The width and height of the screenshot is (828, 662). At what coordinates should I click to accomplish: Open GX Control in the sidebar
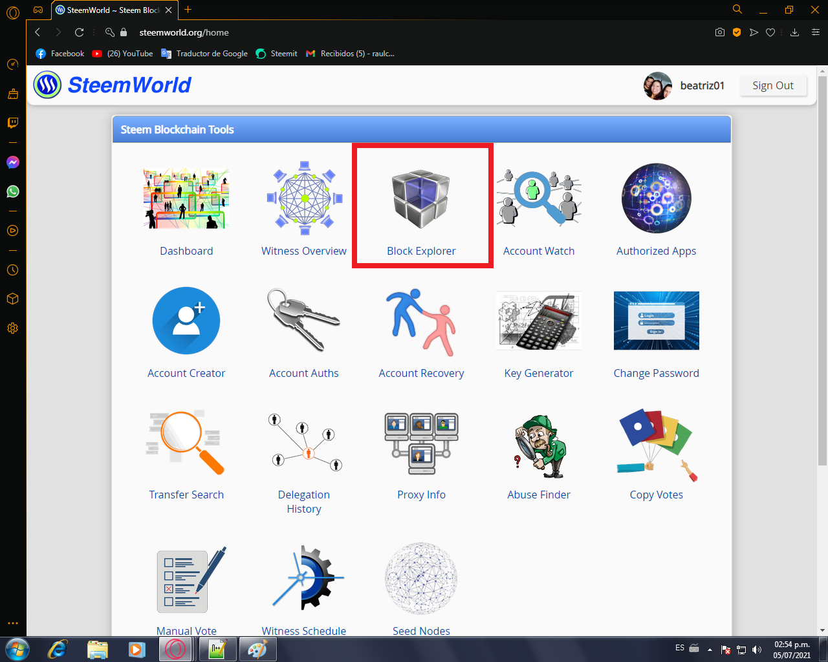(x=12, y=64)
